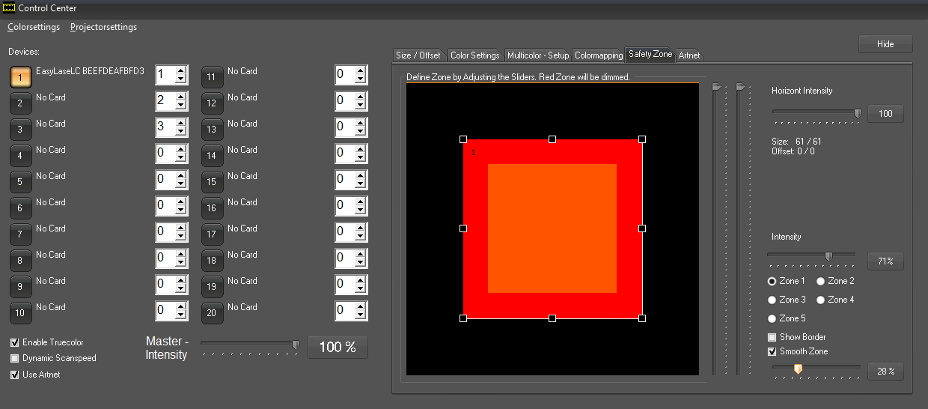This screenshot has width=928, height=409.
Task: Increase device 1 number with up arrow
Action: click(x=180, y=70)
